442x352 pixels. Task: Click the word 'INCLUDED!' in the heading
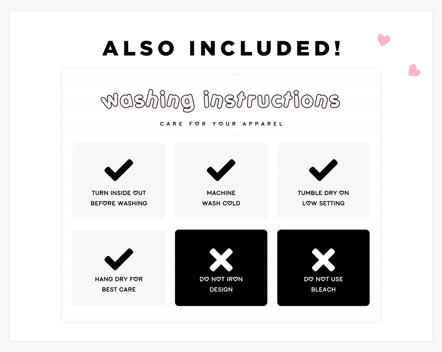(x=265, y=48)
